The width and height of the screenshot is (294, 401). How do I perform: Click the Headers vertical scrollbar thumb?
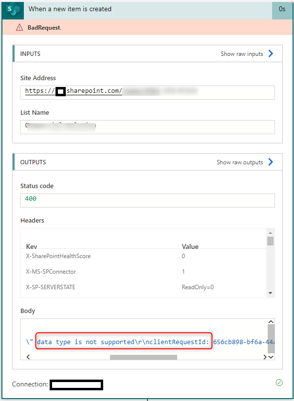[x=270, y=241]
